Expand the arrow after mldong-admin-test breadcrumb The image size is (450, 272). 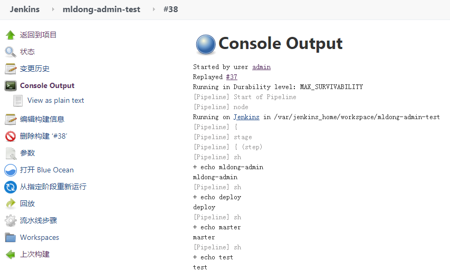[x=154, y=9]
